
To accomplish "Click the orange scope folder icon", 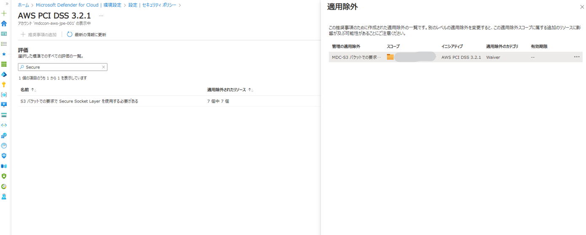I will (x=390, y=57).
